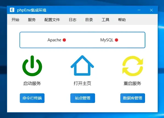Open the 开始 menu

click(x=15, y=20)
